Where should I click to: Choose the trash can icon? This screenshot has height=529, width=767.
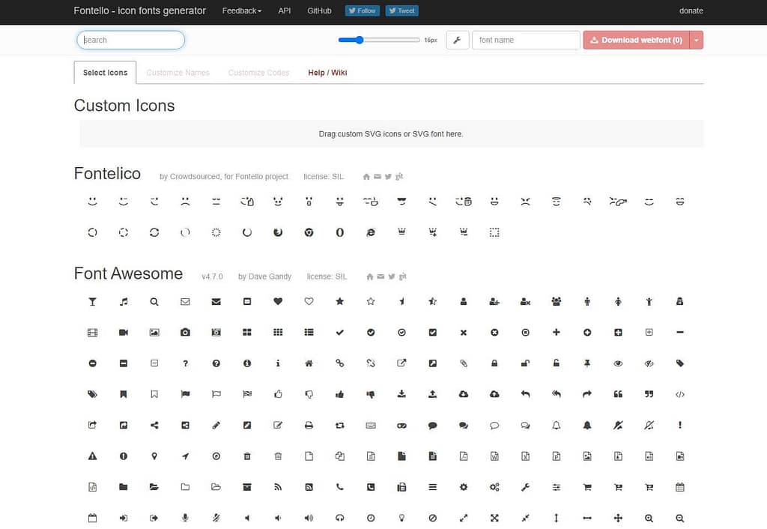pos(247,456)
